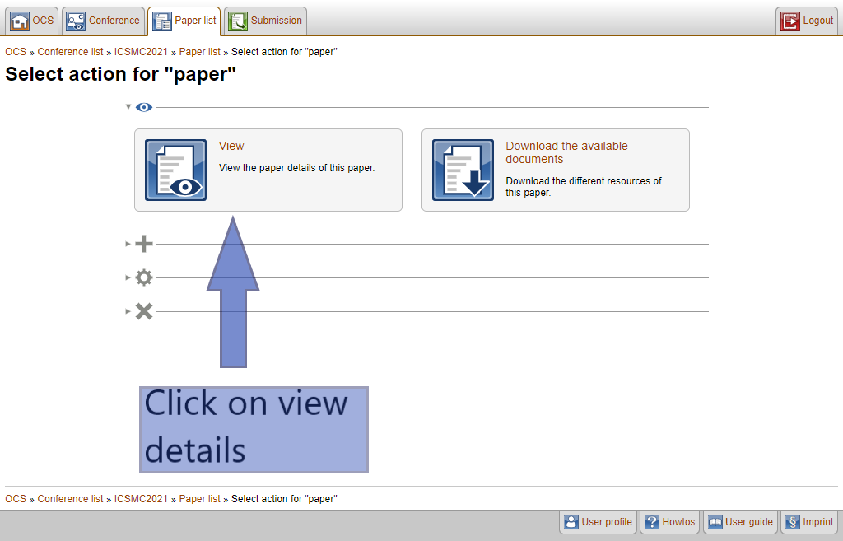Click the OCS home icon
843x541 pixels.
point(20,21)
